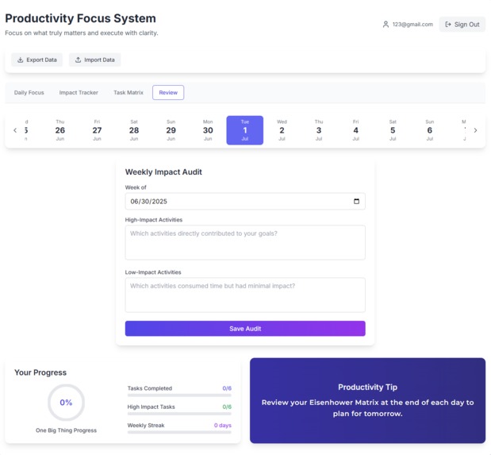491x455 pixels.
Task: Focus the High-Impact Activities text area
Action: coord(245,242)
